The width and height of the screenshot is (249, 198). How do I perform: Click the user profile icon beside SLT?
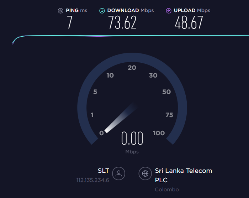[x=118, y=173]
